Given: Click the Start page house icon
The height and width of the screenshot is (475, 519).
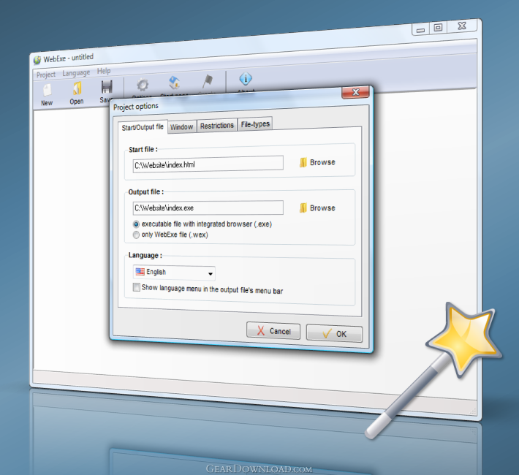Looking at the screenshot, I should (x=174, y=83).
